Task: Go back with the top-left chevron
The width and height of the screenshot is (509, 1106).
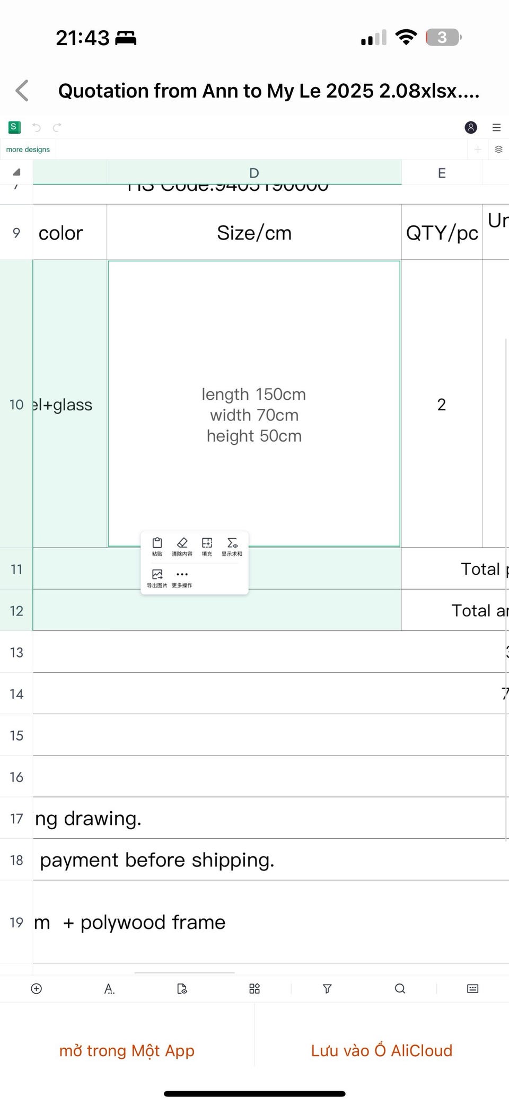Action: click(22, 91)
